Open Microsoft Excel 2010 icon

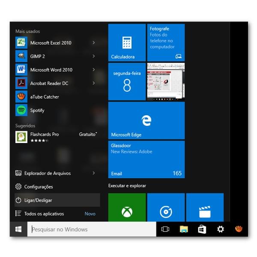21,43
